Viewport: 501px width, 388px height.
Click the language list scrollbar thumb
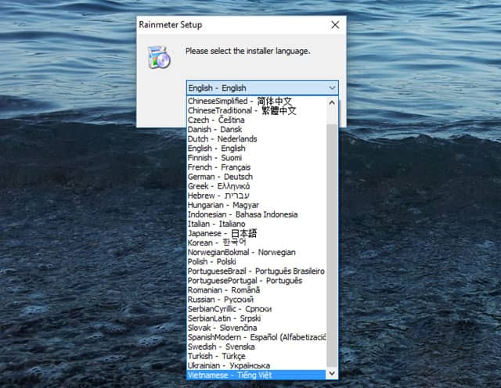click(x=332, y=235)
